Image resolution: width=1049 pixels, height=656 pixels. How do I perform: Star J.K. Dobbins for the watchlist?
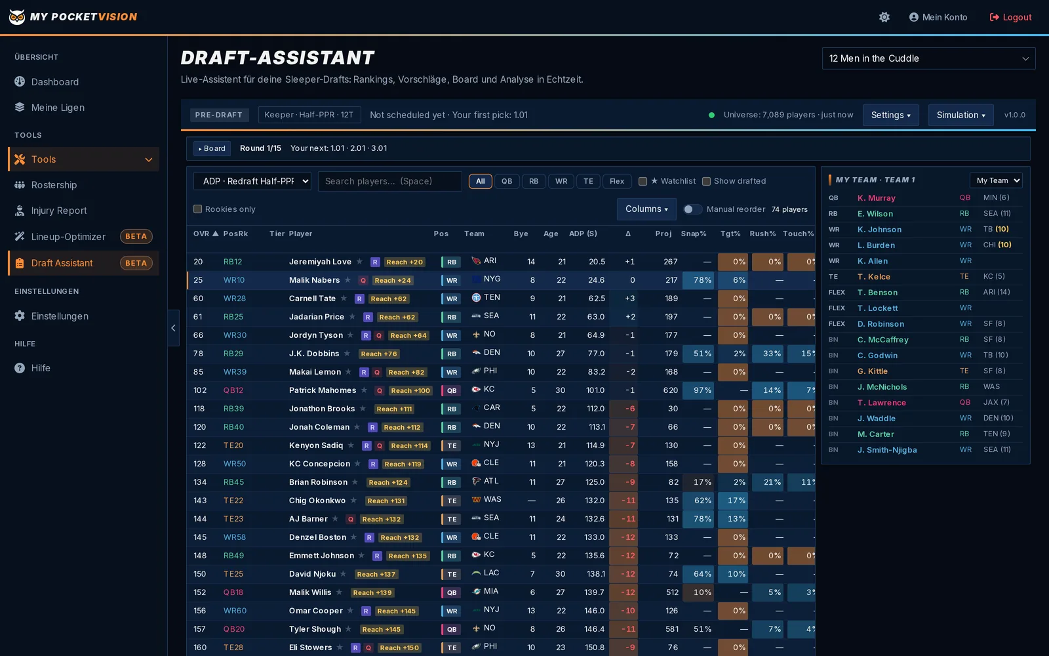pyautogui.click(x=347, y=354)
